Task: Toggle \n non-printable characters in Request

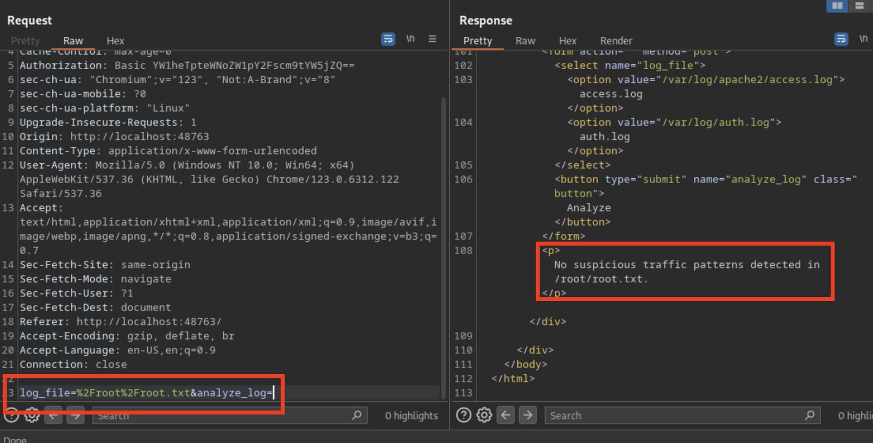Action: 410,39
